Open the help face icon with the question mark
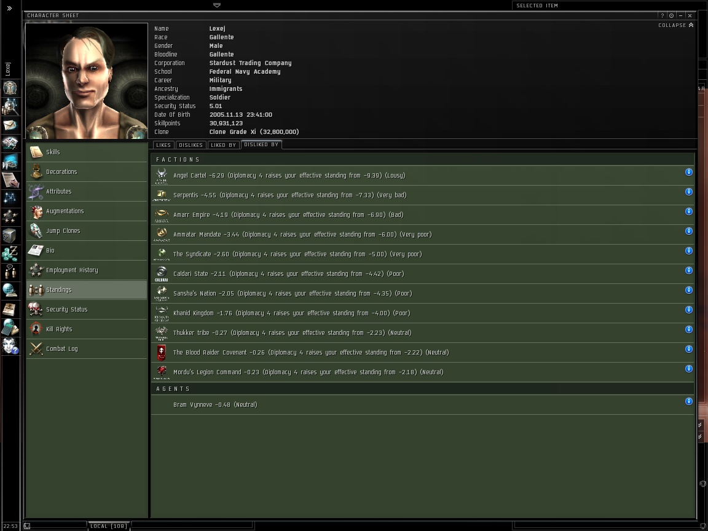The width and height of the screenshot is (708, 531). tap(10, 345)
